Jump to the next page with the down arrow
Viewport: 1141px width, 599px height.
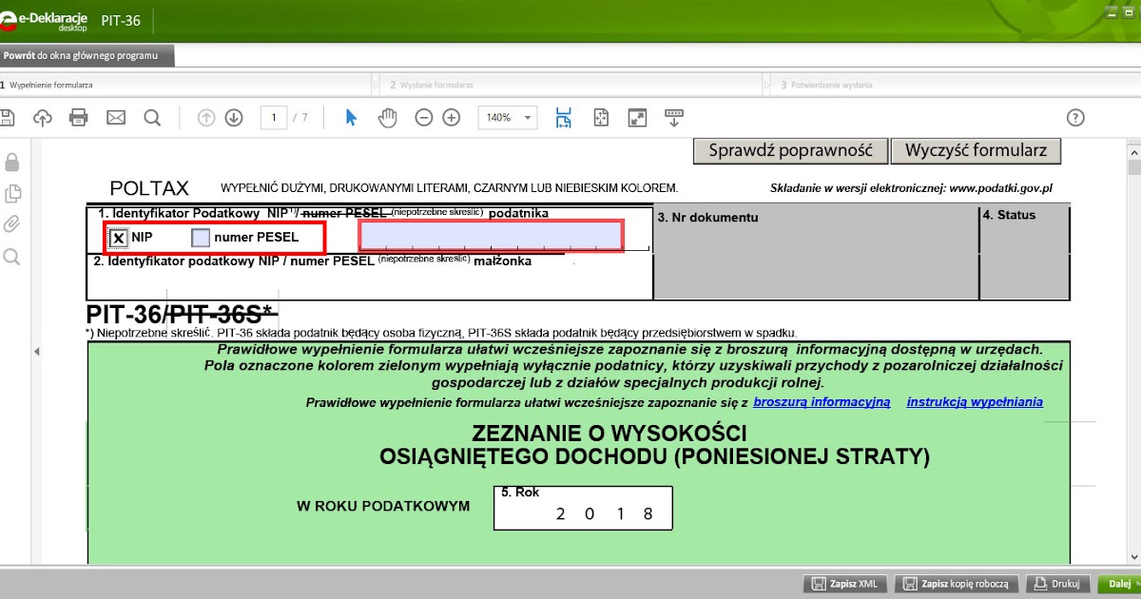tap(234, 117)
